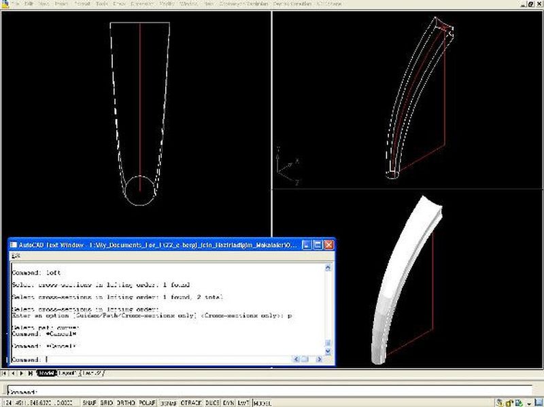Viewport: 544px width, 407px height.
Task: Open the File menu
Action: (15, 4)
